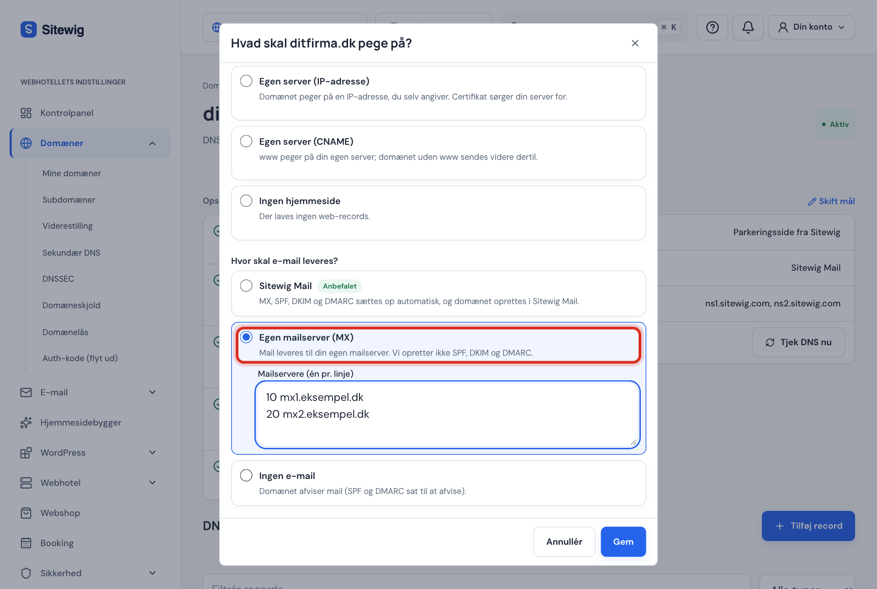Screen dimensions: 877x589
Task: Close the dialog with X icon
Action: (635, 43)
